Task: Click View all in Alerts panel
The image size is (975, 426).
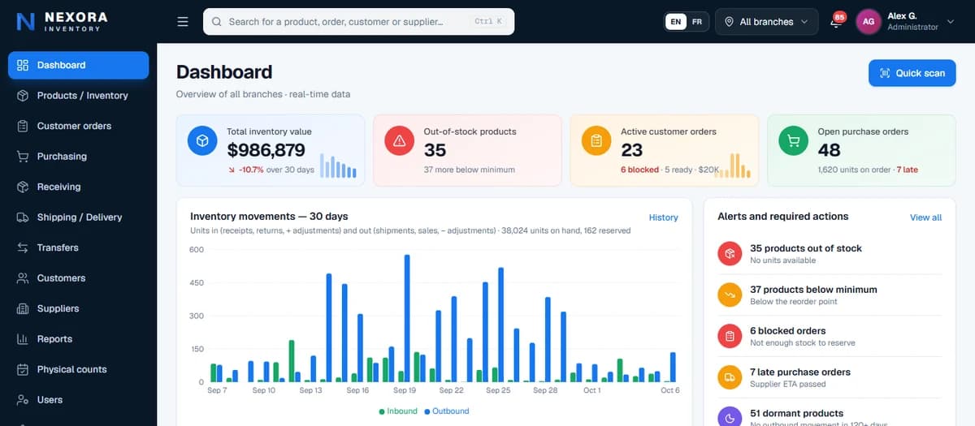Action: (x=925, y=217)
